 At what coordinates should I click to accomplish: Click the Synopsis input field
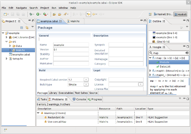coord(126,45)
